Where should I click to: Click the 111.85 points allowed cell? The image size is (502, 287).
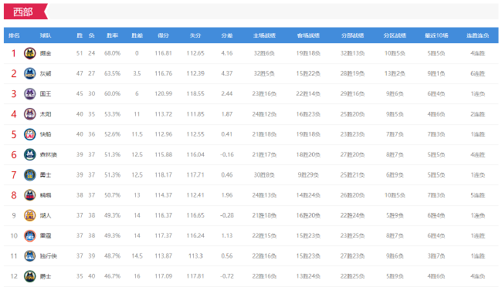pyautogui.click(x=195, y=114)
